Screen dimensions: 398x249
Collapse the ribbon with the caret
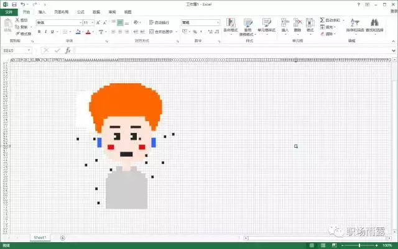tap(394, 41)
